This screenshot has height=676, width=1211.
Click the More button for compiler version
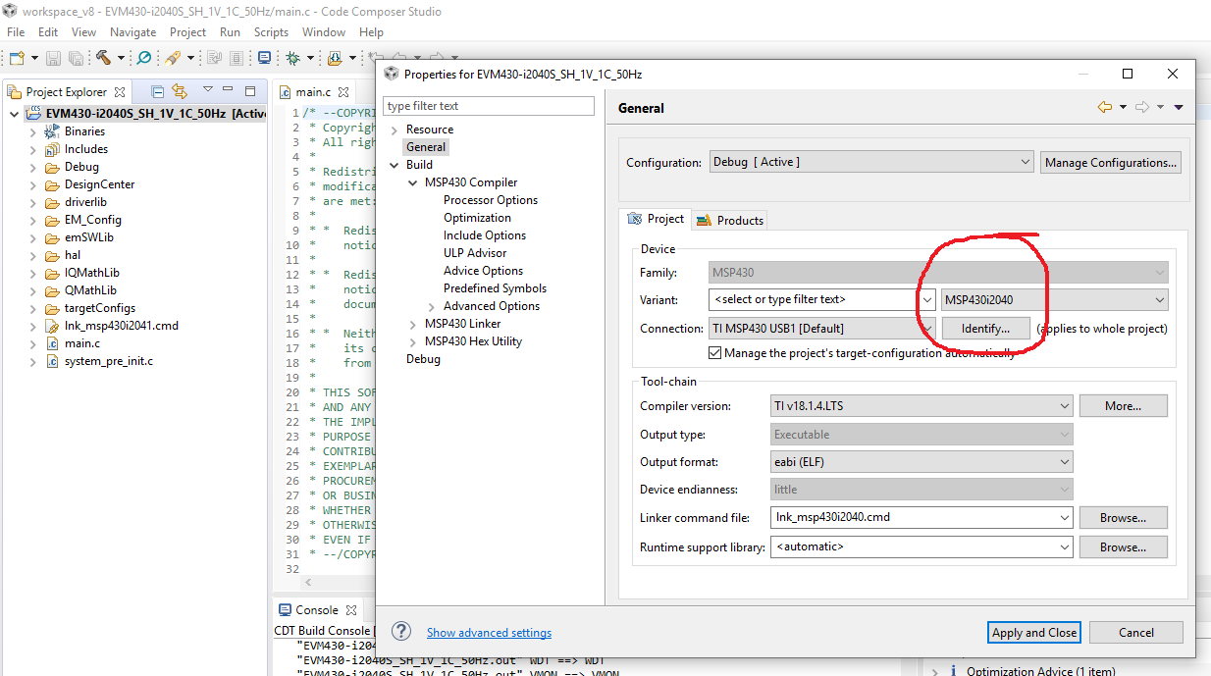[1123, 406]
